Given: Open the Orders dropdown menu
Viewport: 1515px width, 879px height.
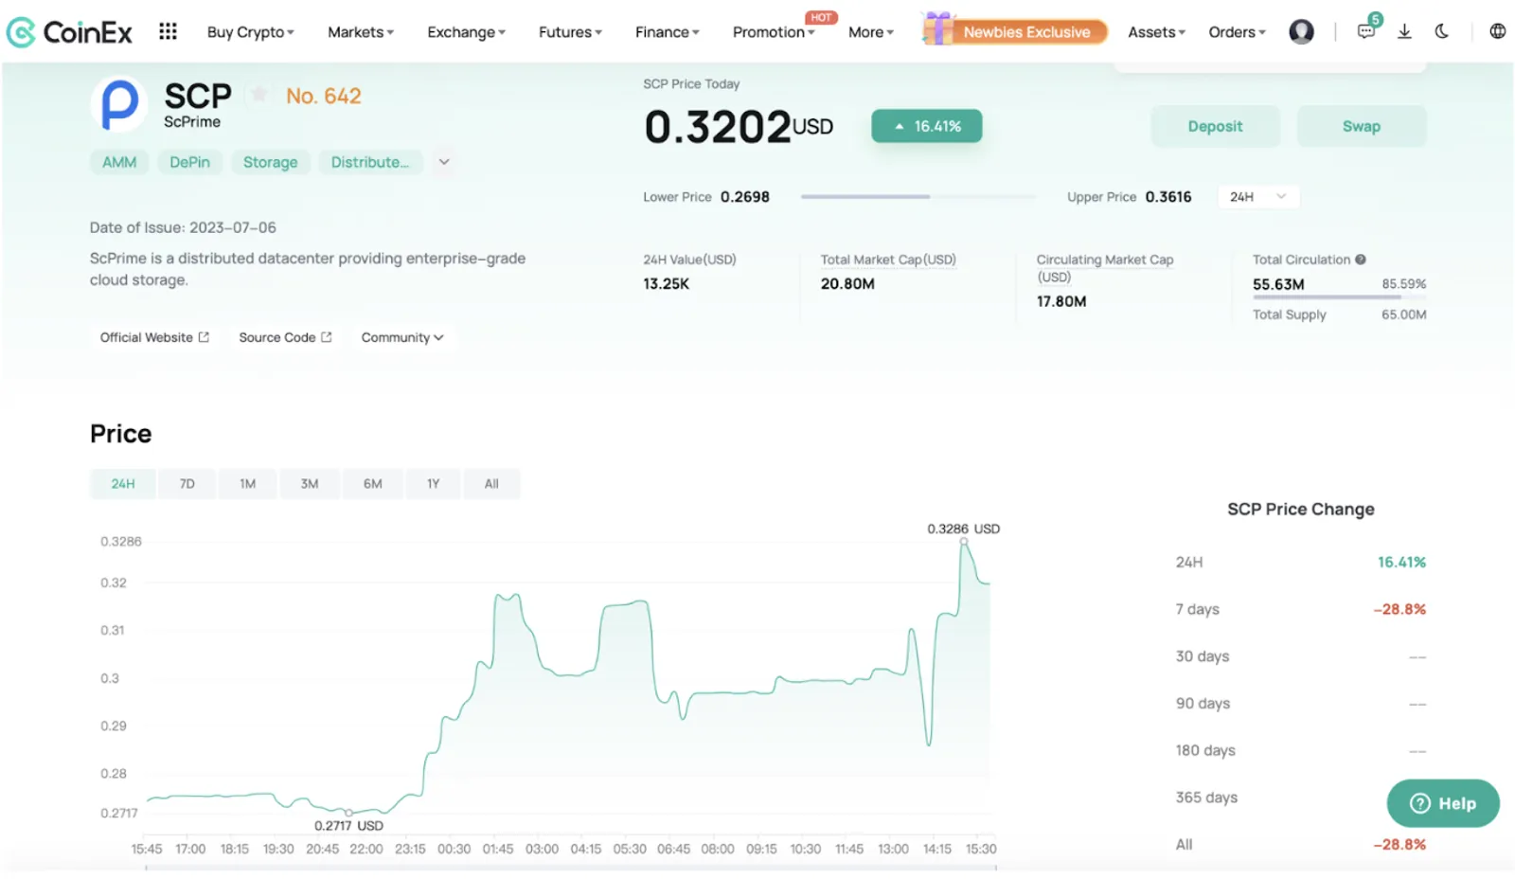Looking at the screenshot, I should click(1237, 32).
